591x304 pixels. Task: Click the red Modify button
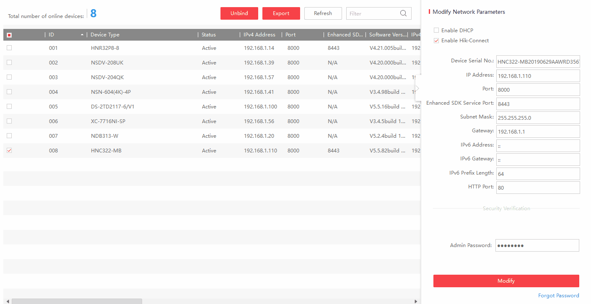coord(506,281)
